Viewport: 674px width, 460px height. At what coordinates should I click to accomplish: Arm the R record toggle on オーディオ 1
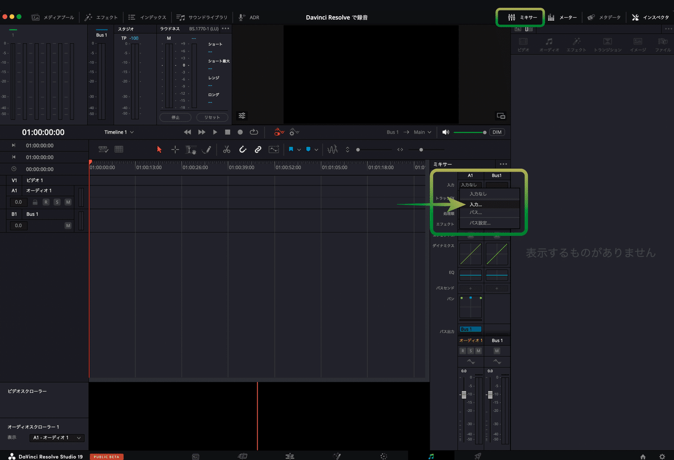coord(46,202)
